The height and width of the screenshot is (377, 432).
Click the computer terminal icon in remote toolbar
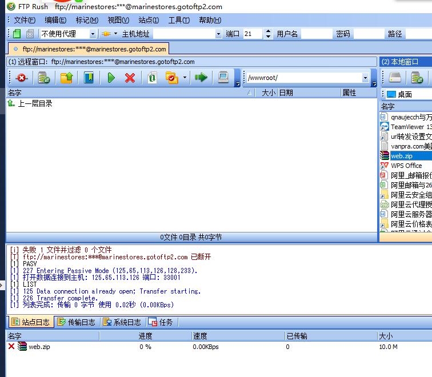(223, 78)
